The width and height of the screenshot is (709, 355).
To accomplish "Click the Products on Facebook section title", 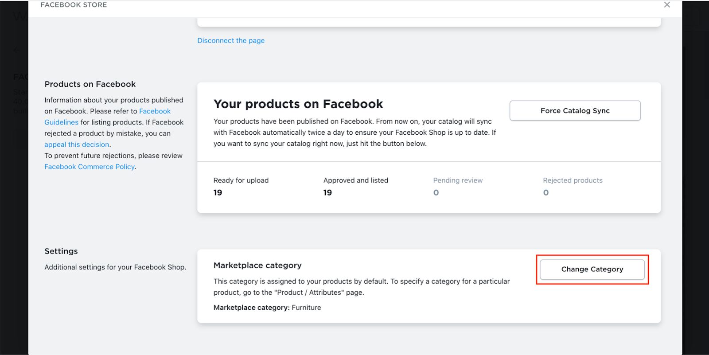I will pos(90,84).
